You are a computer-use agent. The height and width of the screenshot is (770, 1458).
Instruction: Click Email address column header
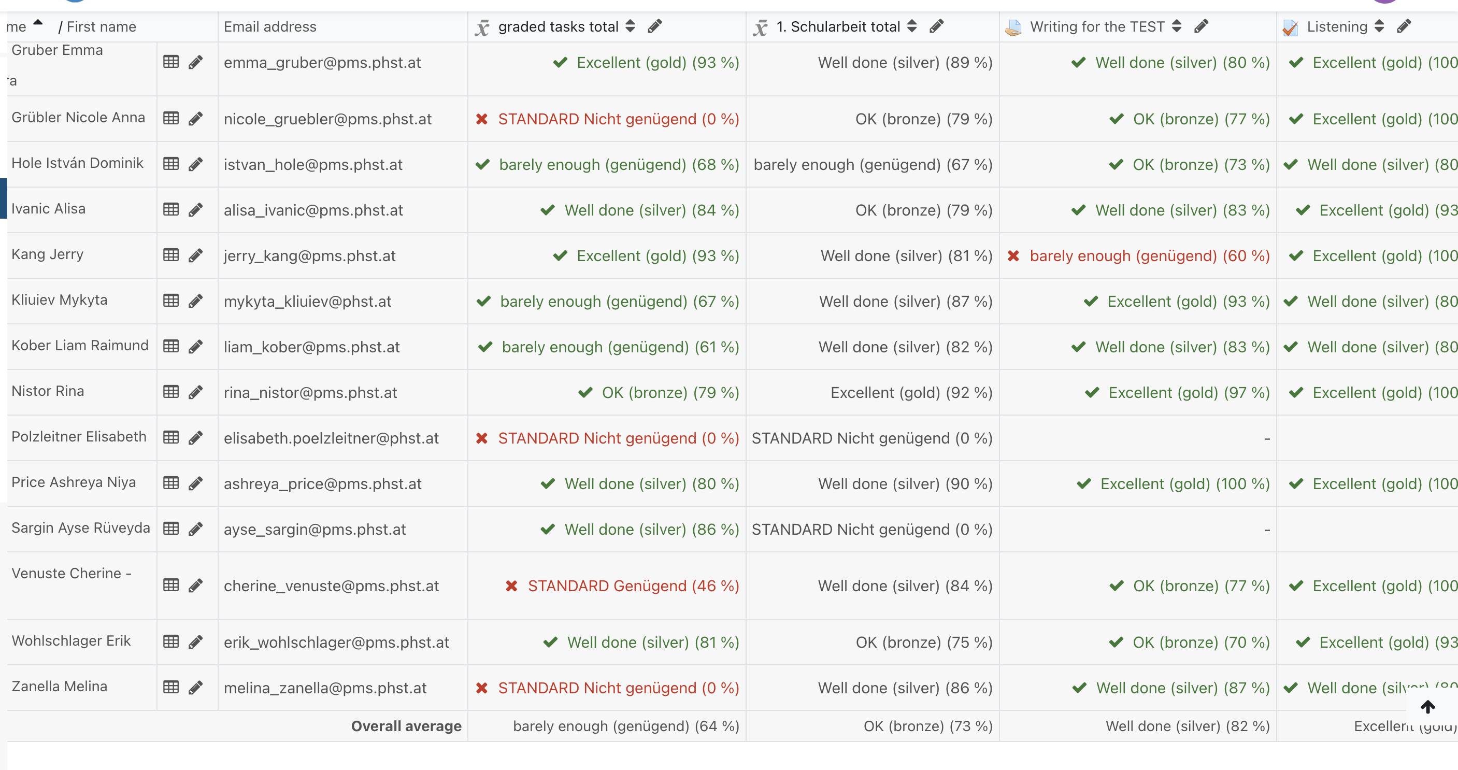point(270,26)
